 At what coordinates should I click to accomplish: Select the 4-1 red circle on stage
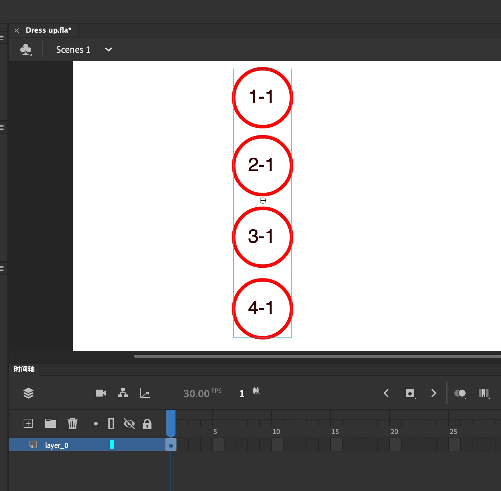click(x=262, y=309)
